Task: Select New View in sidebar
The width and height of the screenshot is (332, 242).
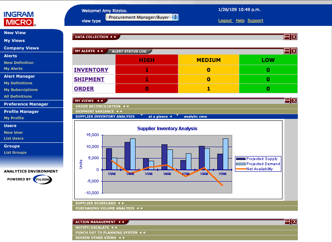Action: 15,33
